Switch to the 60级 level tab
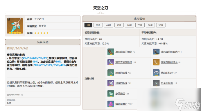This screenshot has height=111, width=201. point(130,25)
